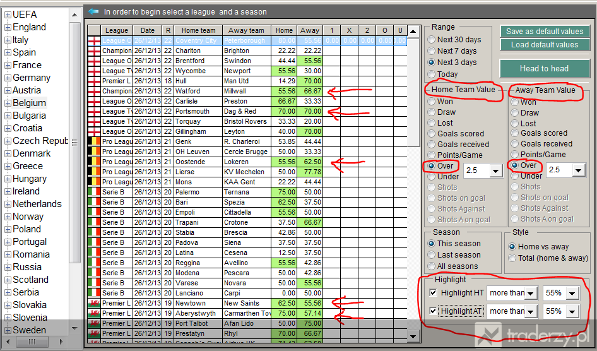Click table vertical scrollbar up arrow

(x=414, y=31)
